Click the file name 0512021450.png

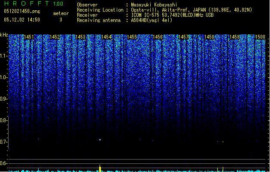pos(22,11)
